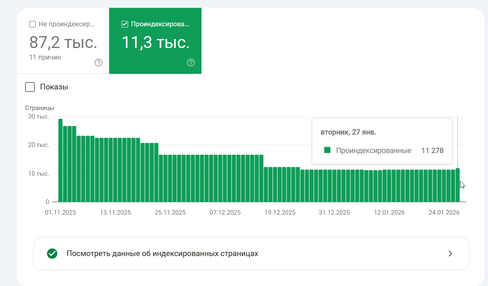This screenshot has width=488, height=286.
Task: Tick the 'Не проиндексир…' checkbox
Action: (x=32, y=24)
